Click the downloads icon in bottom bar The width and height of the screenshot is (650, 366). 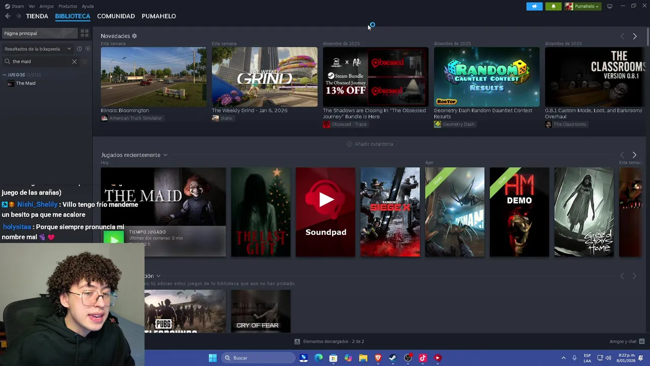click(x=297, y=342)
